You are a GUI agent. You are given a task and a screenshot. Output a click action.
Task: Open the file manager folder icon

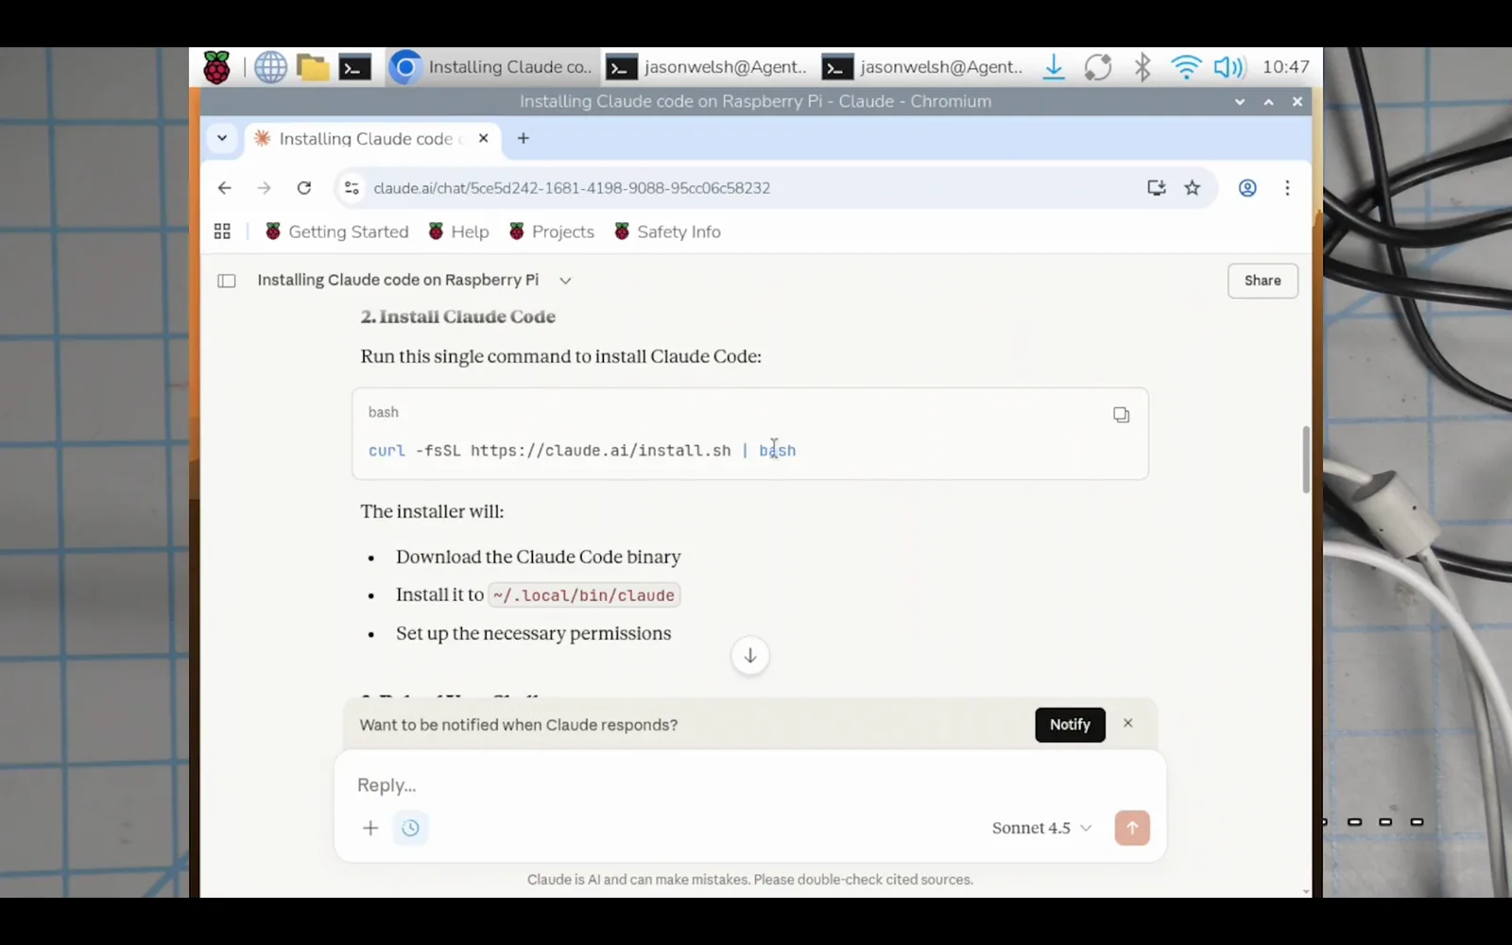point(313,67)
